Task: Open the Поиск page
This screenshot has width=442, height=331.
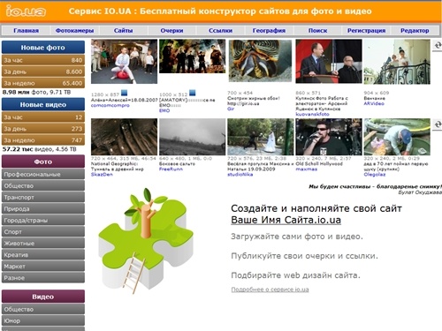Action: (317, 31)
